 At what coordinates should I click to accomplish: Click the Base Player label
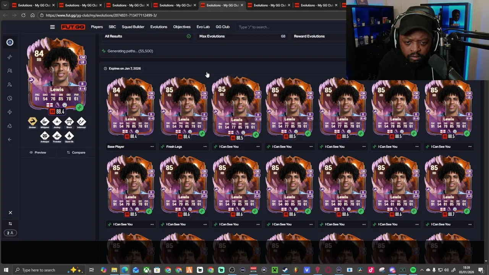click(x=116, y=147)
